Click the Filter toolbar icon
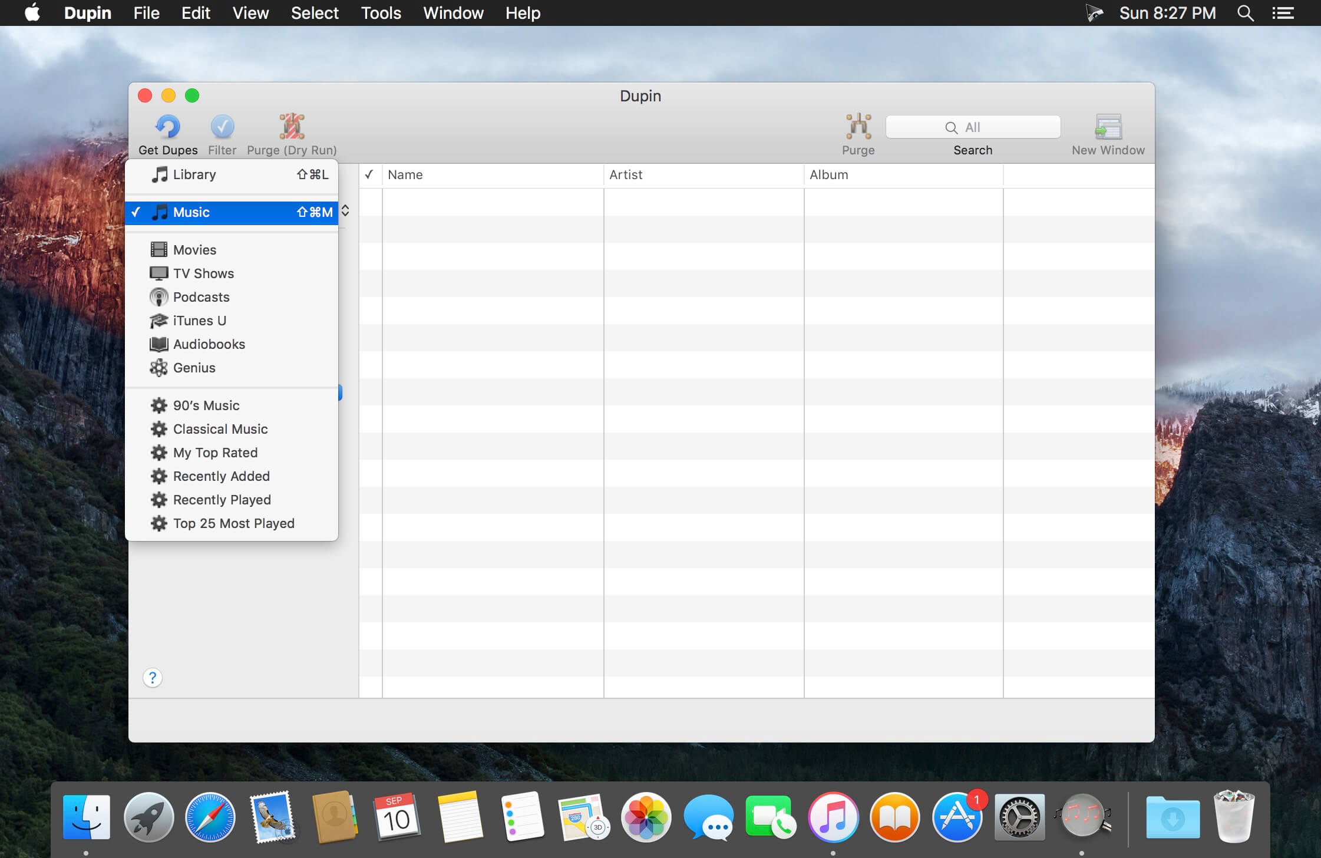Viewport: 1321px width, 858px height. pos(222,126)
